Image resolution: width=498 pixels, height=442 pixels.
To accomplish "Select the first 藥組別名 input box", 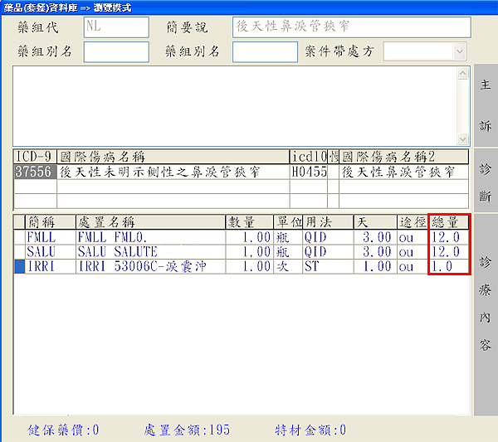I will (x=116, y=51).
